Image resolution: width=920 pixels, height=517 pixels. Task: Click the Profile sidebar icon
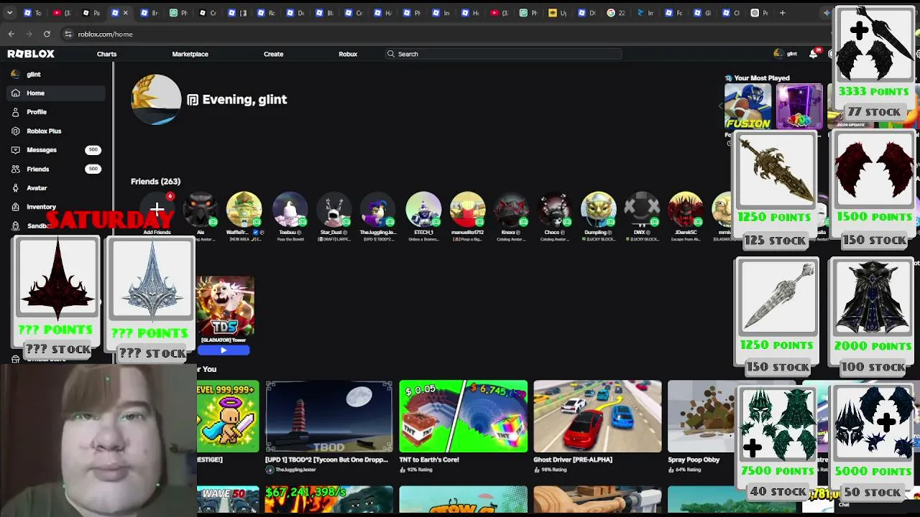coord(16,112)
